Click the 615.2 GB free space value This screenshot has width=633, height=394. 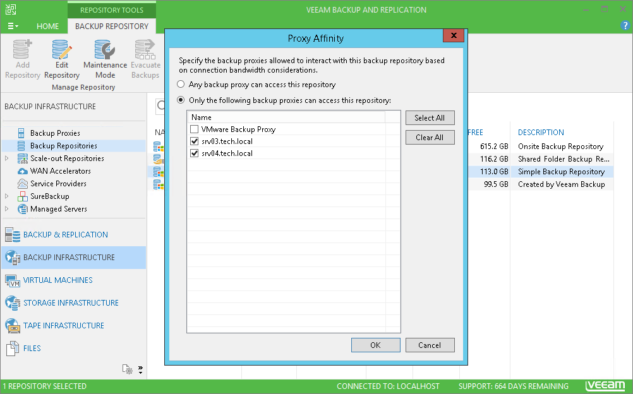[494, 146]
